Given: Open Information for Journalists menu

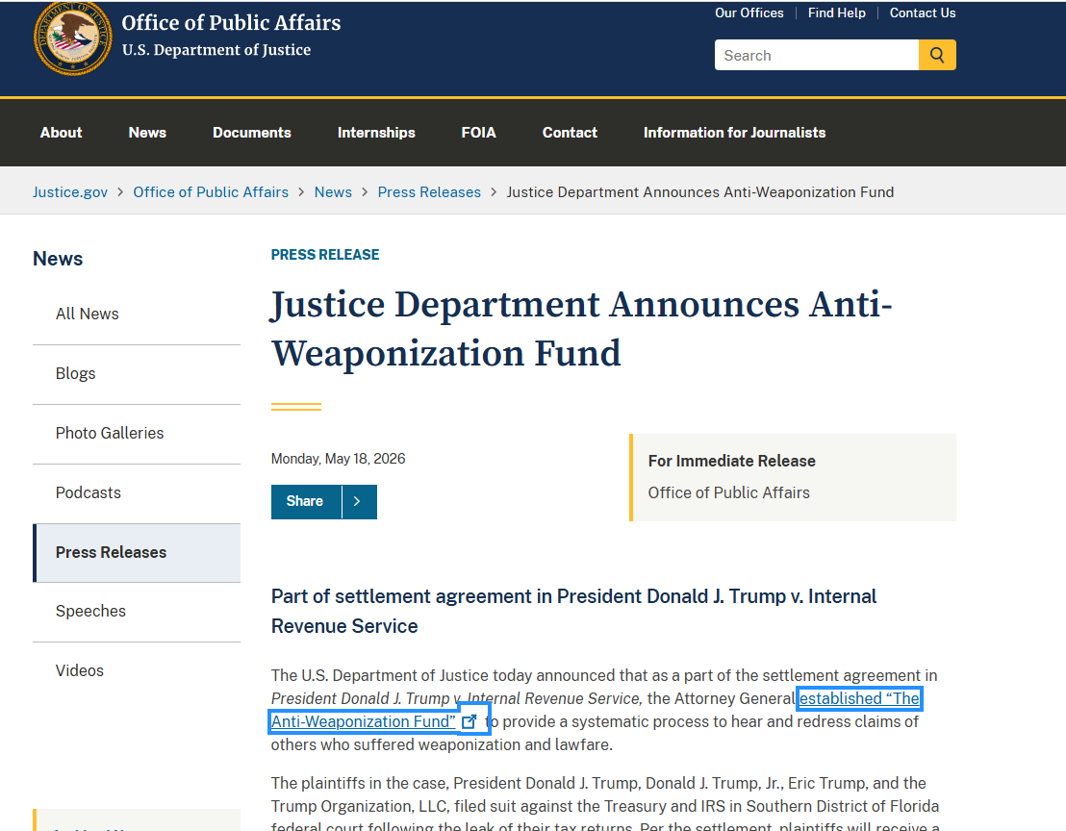Looking at the screenshot, I should coord(734,133).
